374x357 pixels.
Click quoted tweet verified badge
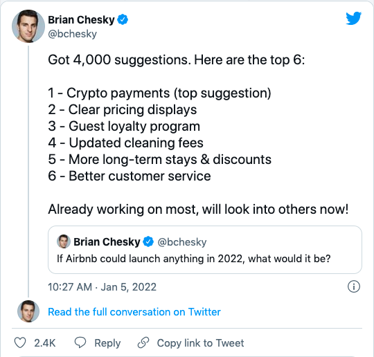tap(148, 242)
